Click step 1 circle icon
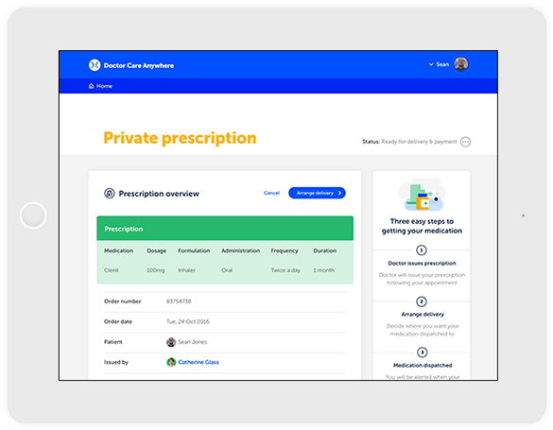Screen dimensions: 553x430 coord(422,250)
